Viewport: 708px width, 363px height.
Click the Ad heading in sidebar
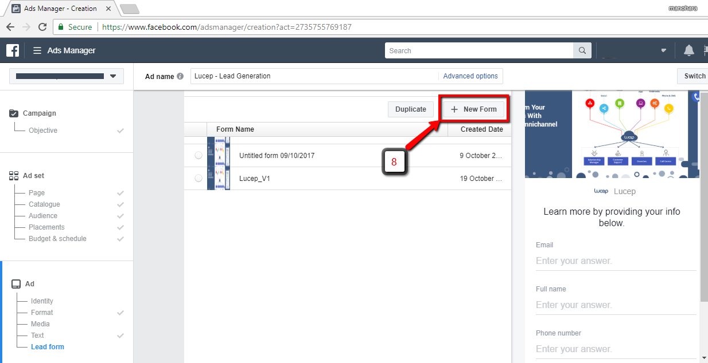[x=30, y=284]
